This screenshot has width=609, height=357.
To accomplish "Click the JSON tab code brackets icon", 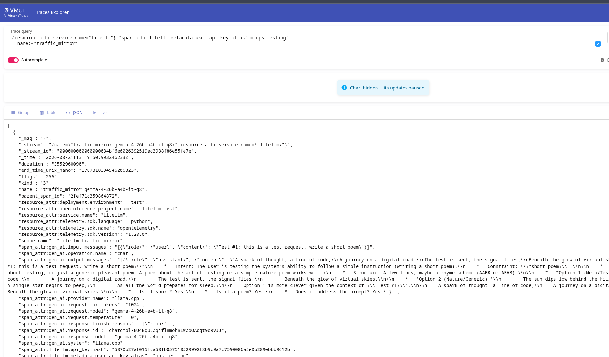I will [68, 113].
